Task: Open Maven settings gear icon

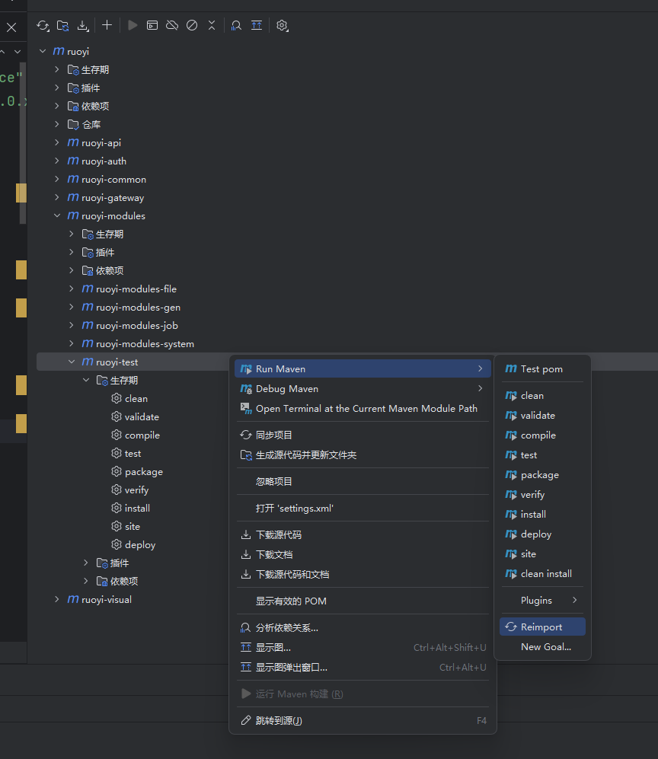Action: tap(282, 25)
